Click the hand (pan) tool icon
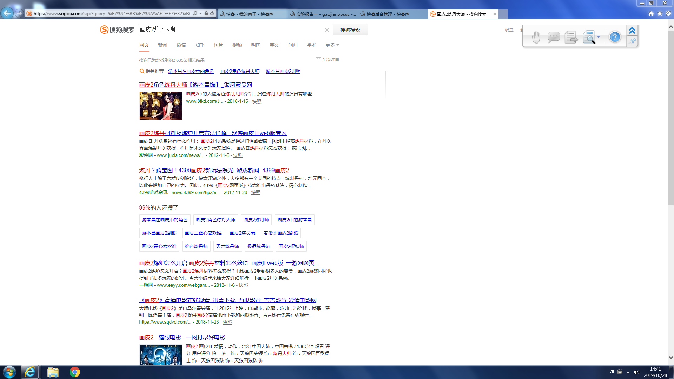The width and height of the screenshot is (674, 379). point(536,37)
